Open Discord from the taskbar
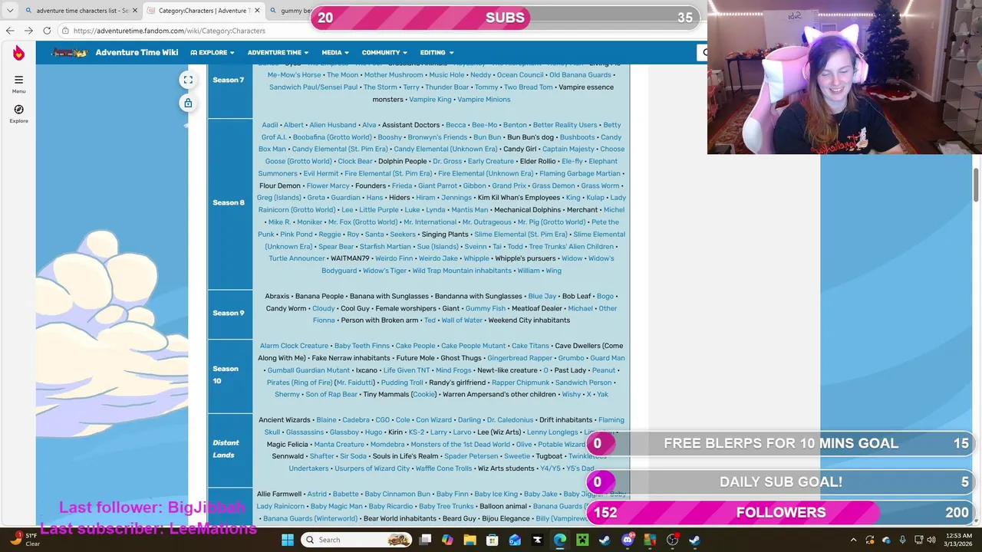 (628, 540)
